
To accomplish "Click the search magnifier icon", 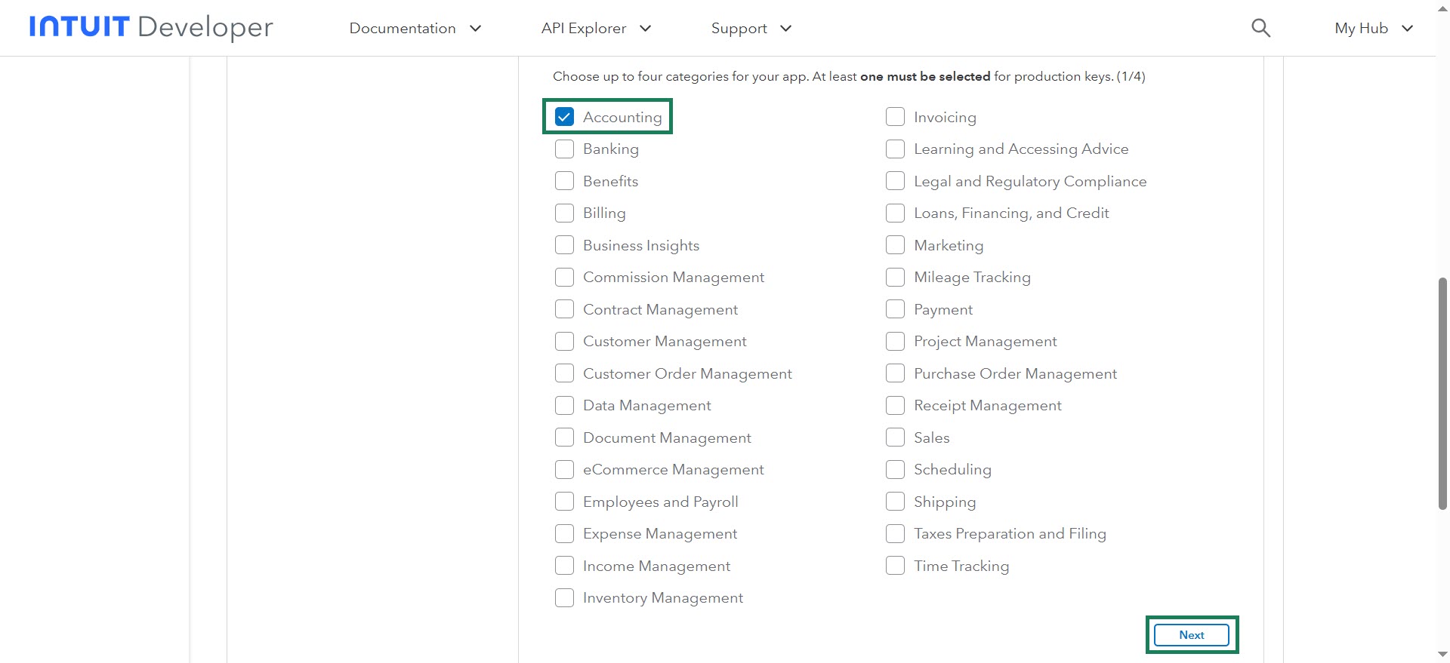I will click(1260, 29).
